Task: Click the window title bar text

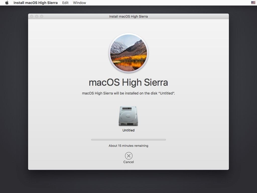Action: coord(128,16)
